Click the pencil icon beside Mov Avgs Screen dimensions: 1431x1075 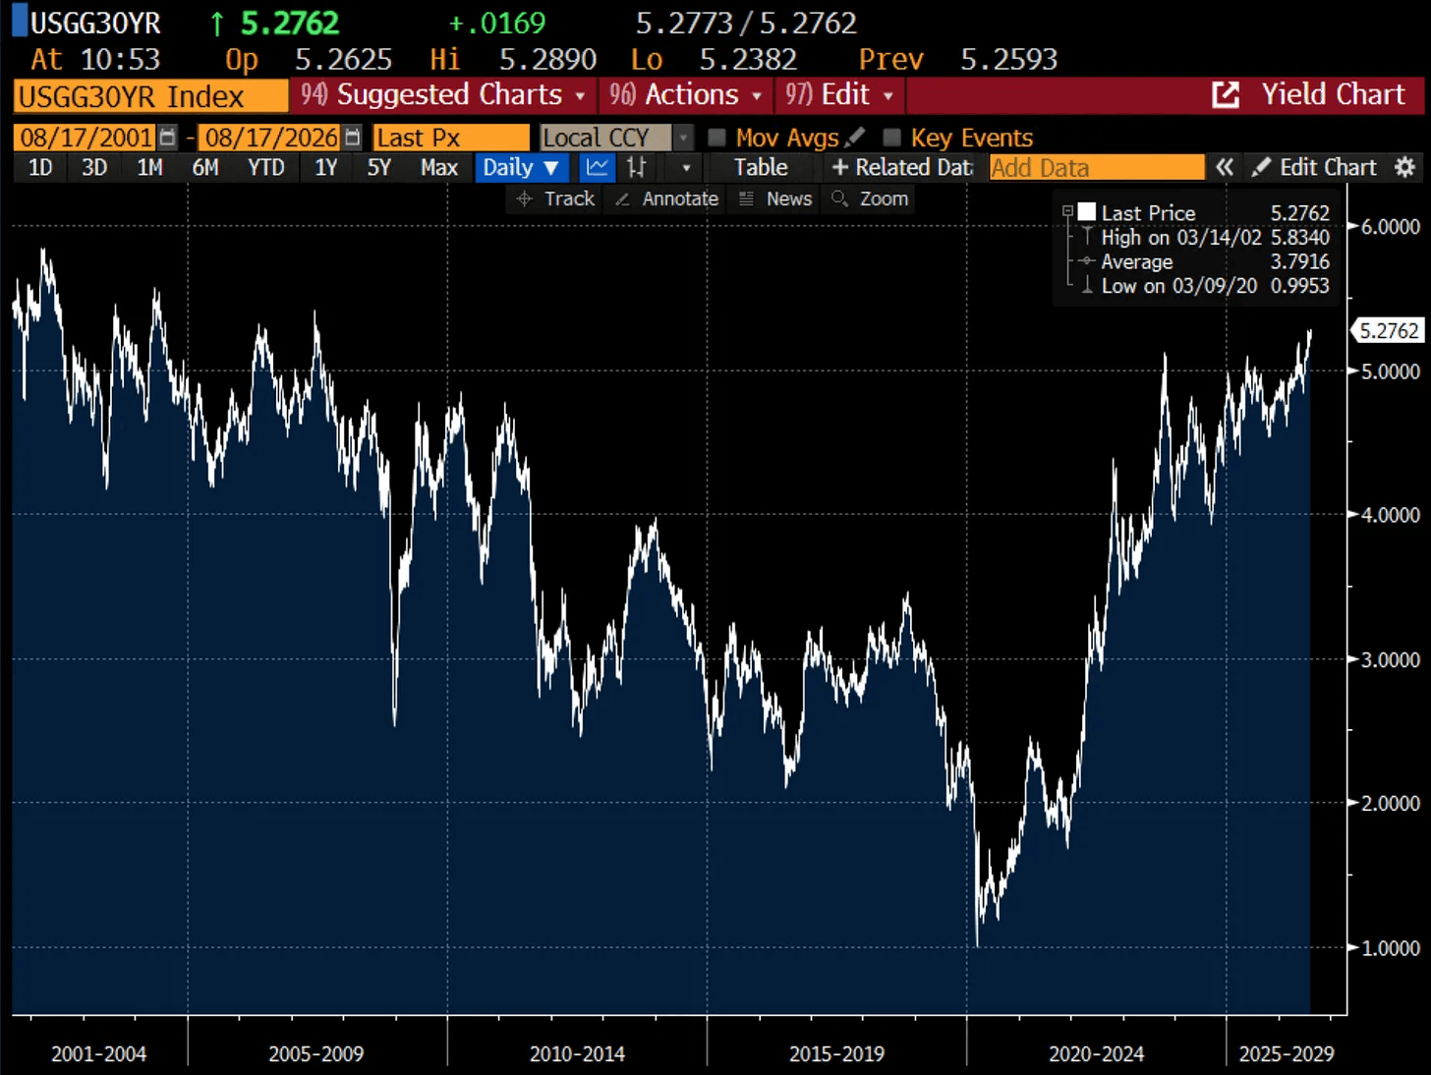855,138
